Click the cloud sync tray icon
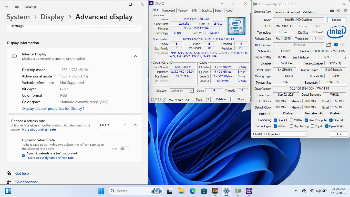 pos(304,191)
